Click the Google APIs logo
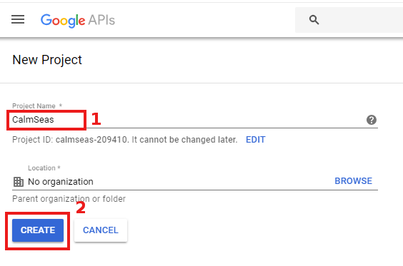Viewport: 403px width, 266px height. pyautogui.click(x=78, y=20)
